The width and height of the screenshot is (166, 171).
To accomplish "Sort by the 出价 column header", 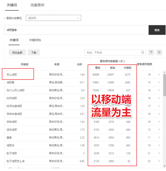I will pos(80,64).
